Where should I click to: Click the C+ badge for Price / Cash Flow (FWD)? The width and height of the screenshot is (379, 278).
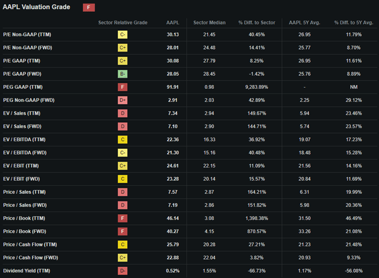(x=123, y=258)
